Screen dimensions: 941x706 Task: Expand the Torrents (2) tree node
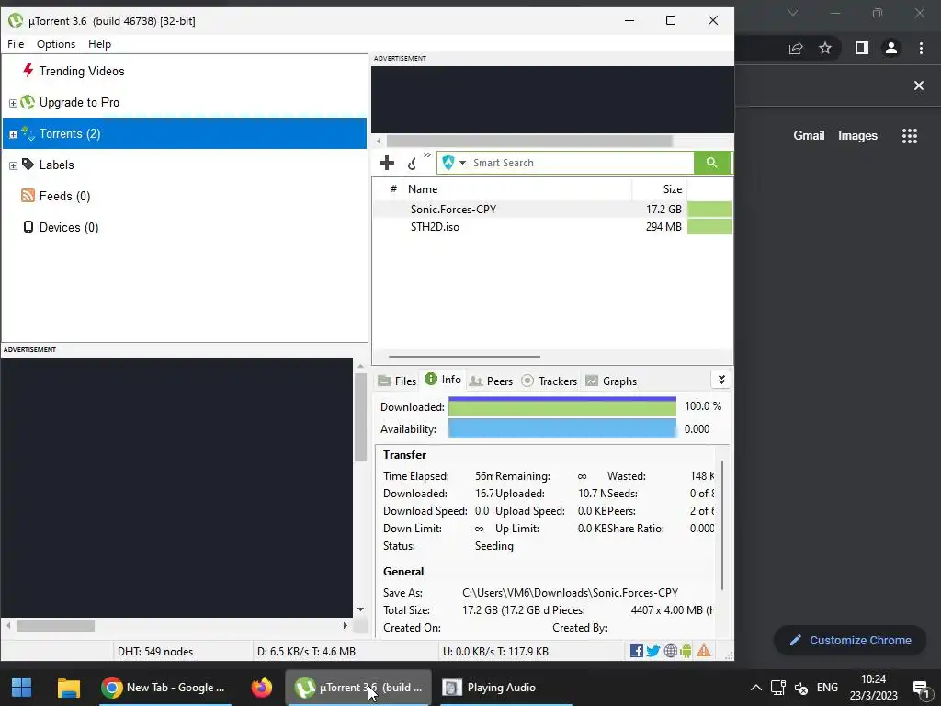13,134
